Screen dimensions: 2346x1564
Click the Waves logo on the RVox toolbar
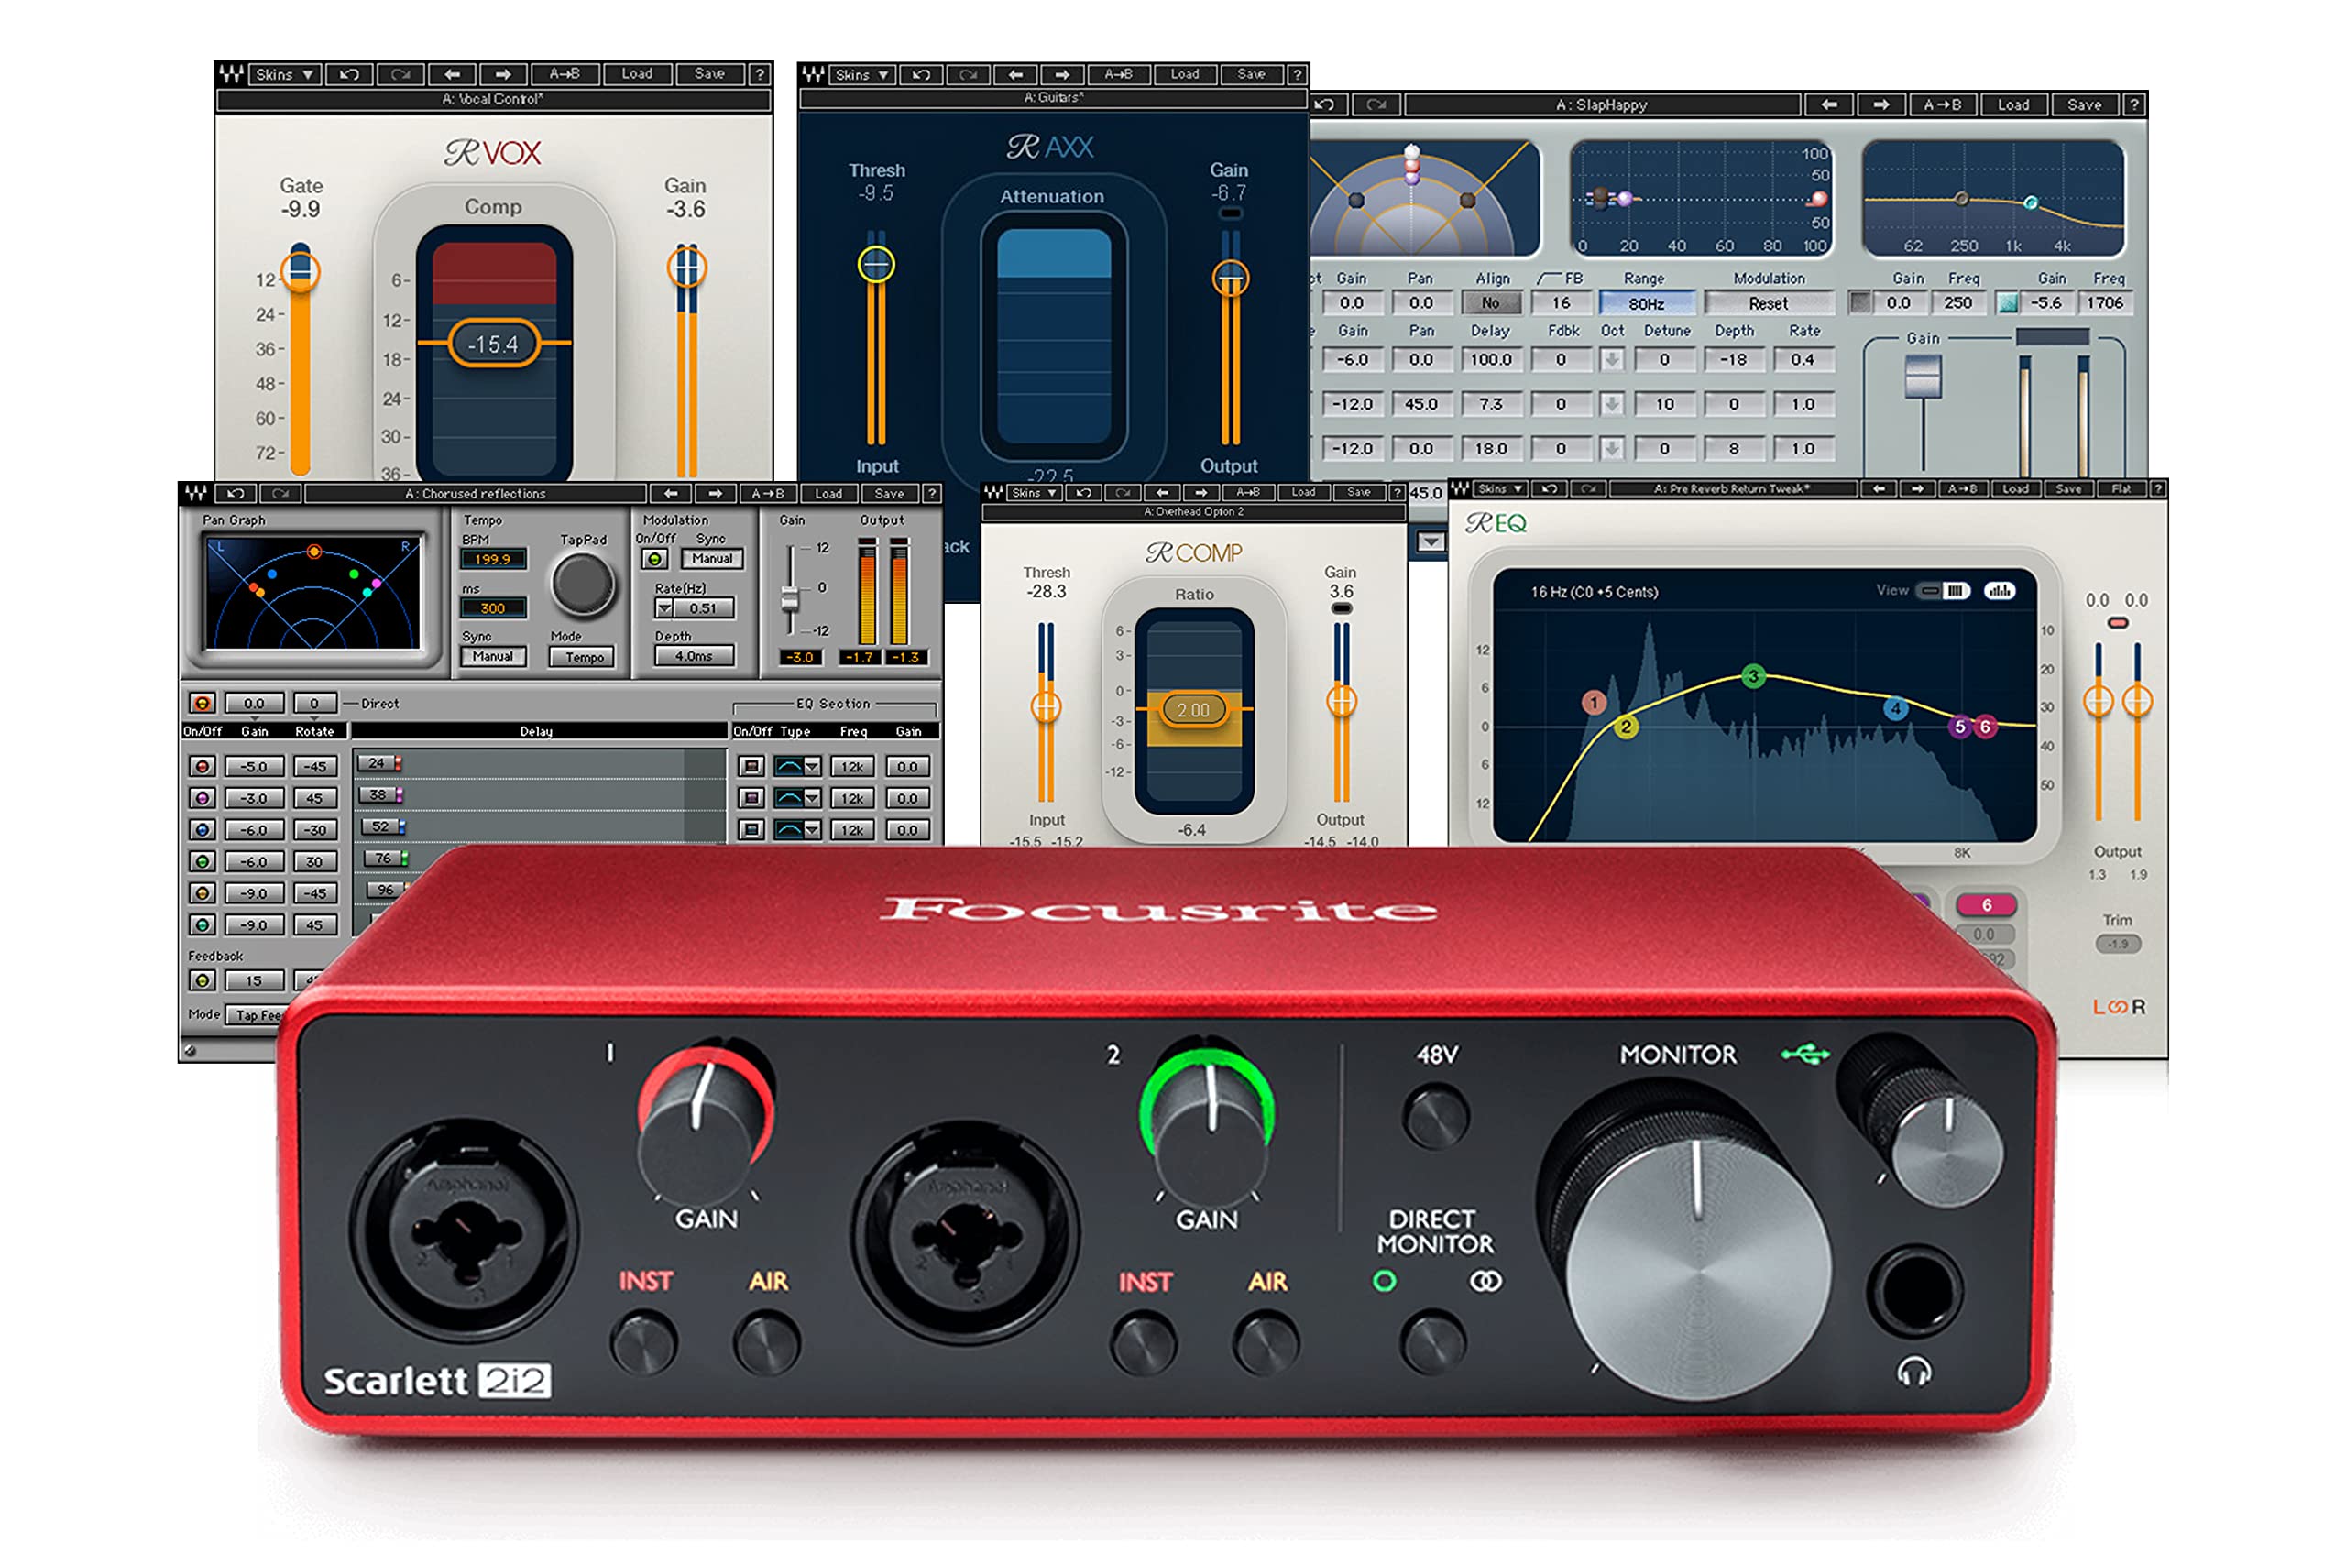coord(233,75)
